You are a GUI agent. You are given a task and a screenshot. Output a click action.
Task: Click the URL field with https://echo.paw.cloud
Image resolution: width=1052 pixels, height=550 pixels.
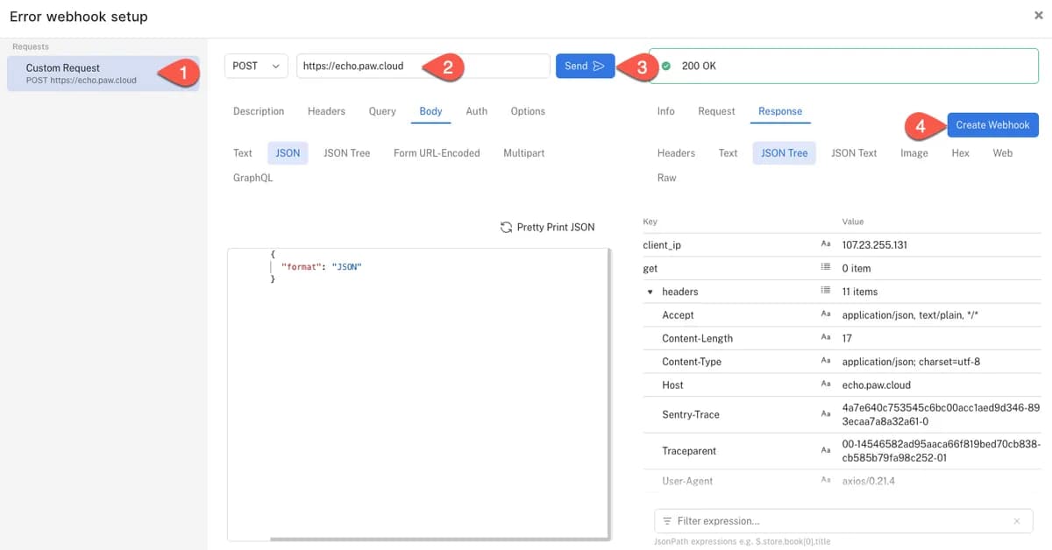[423, 66]
